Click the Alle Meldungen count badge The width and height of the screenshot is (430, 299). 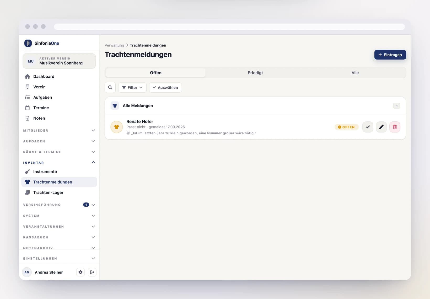click(x=397, y=106)
